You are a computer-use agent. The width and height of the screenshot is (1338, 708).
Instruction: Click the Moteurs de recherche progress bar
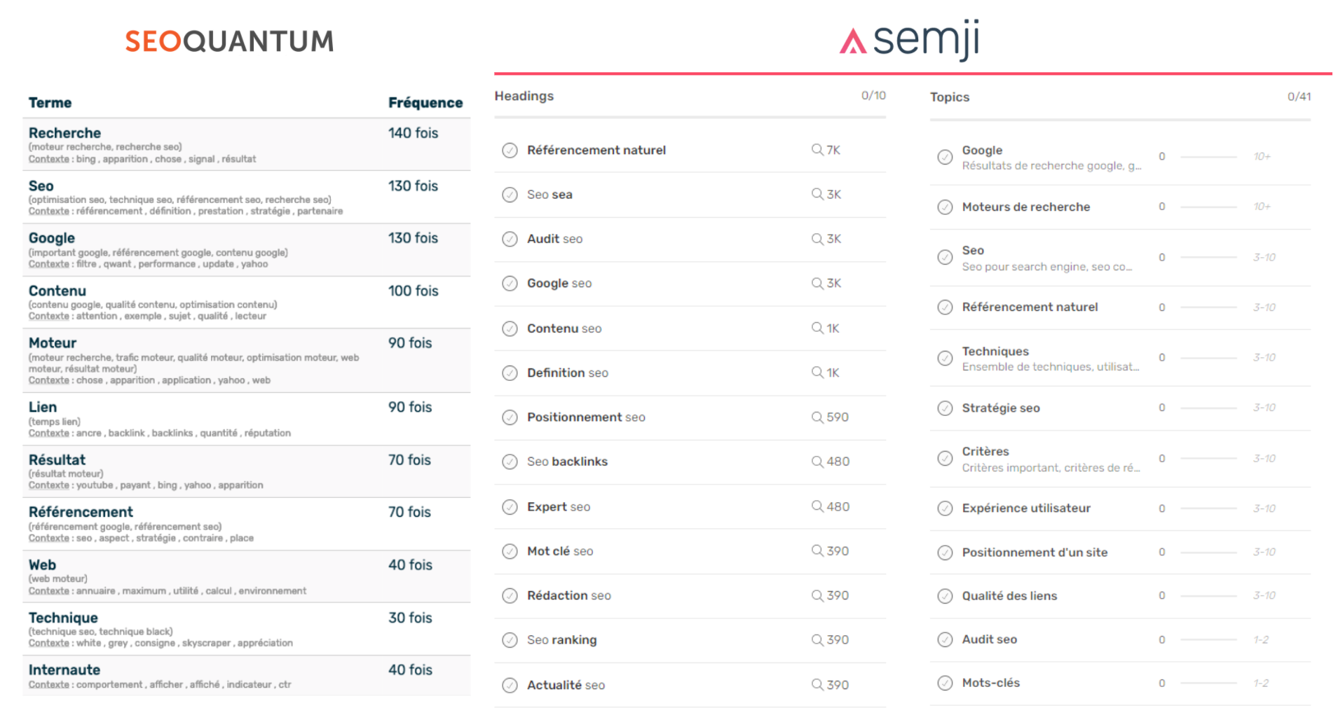[1208, 207]
